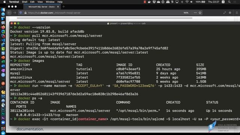Launch Excel from the dock
240x135 pixels.
(3, 62)
